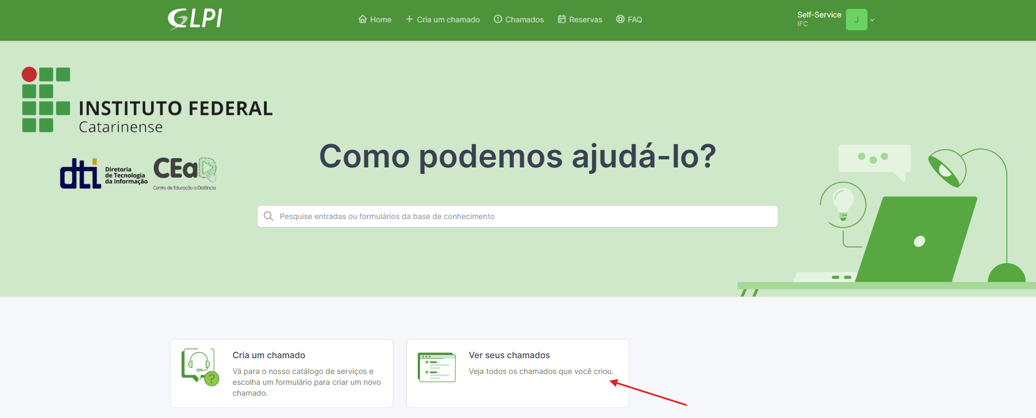Select Chamados in the top navigation

point(518,20)
